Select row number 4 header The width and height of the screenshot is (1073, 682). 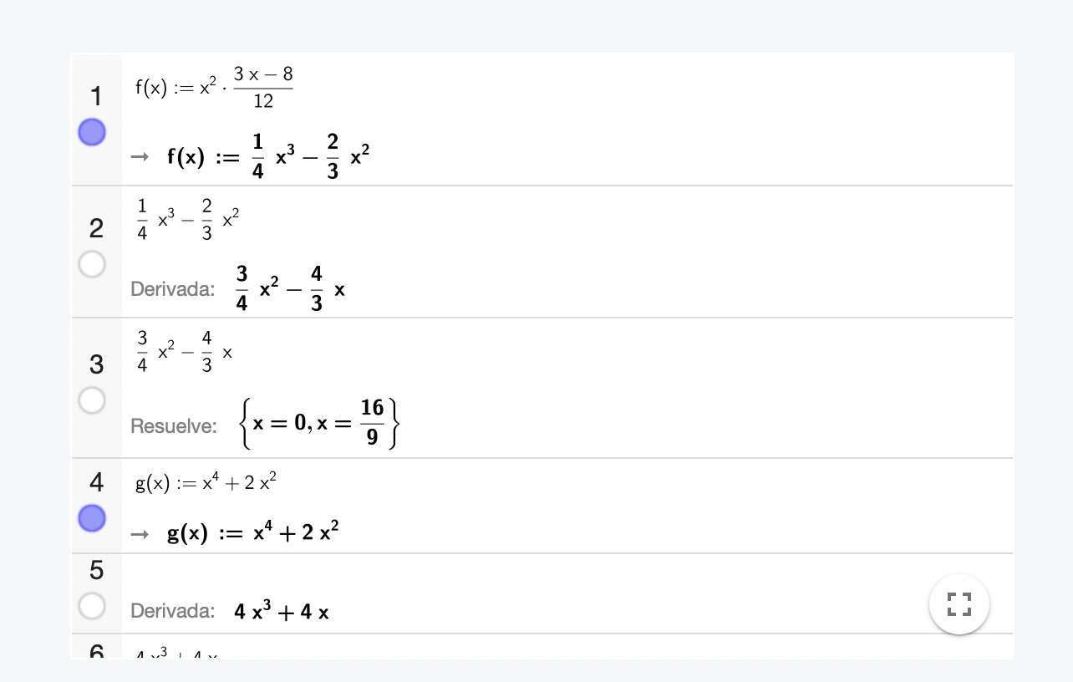[x=96, y=482]
